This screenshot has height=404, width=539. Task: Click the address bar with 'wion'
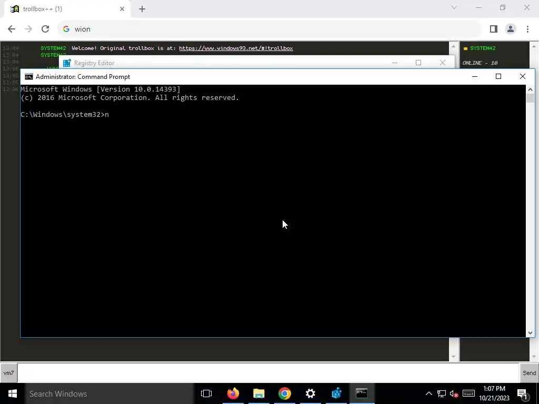tap(270, 29)
